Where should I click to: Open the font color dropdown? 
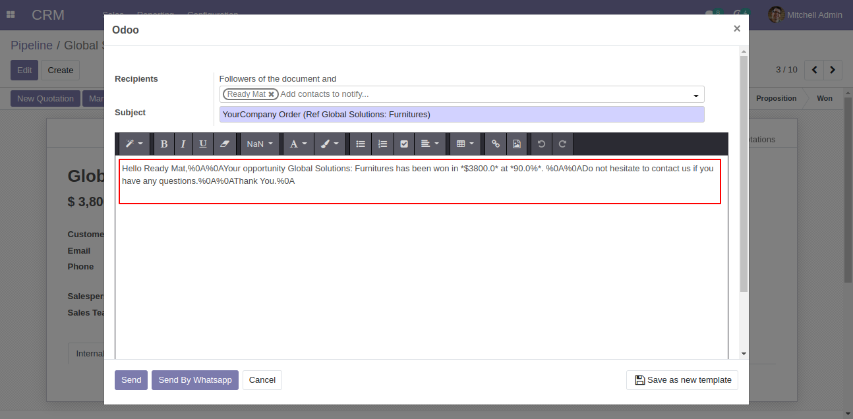[298, 144]
